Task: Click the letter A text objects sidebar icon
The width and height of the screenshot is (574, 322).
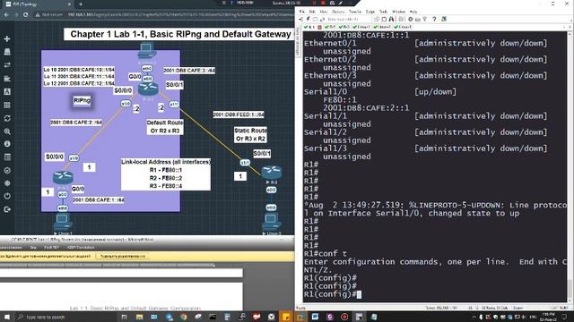Action: click(x=7, y=91)
